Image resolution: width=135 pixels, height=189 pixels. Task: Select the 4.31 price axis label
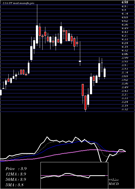[x=125, y=39]
